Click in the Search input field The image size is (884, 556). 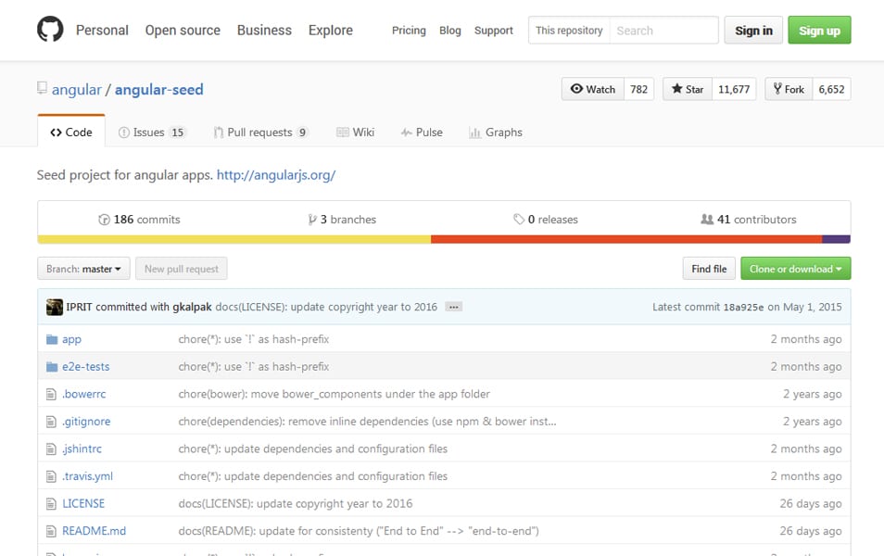pos(663,31)
